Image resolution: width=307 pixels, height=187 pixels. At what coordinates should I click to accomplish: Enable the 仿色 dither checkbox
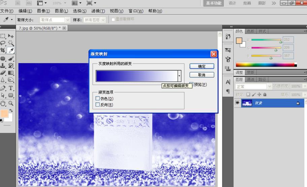[97, 98]
